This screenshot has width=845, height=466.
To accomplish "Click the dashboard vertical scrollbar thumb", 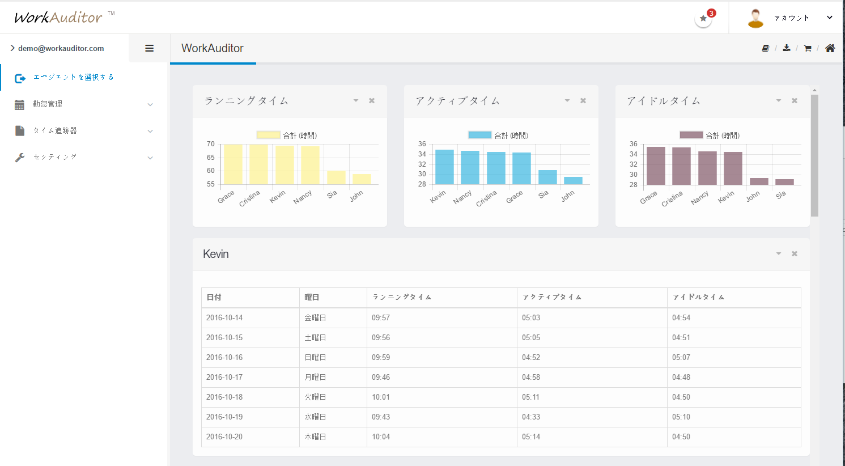I will pyautogui.click(x=814, y=155).
